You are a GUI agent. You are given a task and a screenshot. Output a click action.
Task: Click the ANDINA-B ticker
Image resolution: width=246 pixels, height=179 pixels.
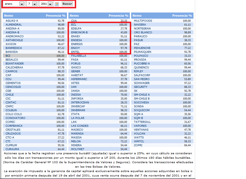point(13,32)
